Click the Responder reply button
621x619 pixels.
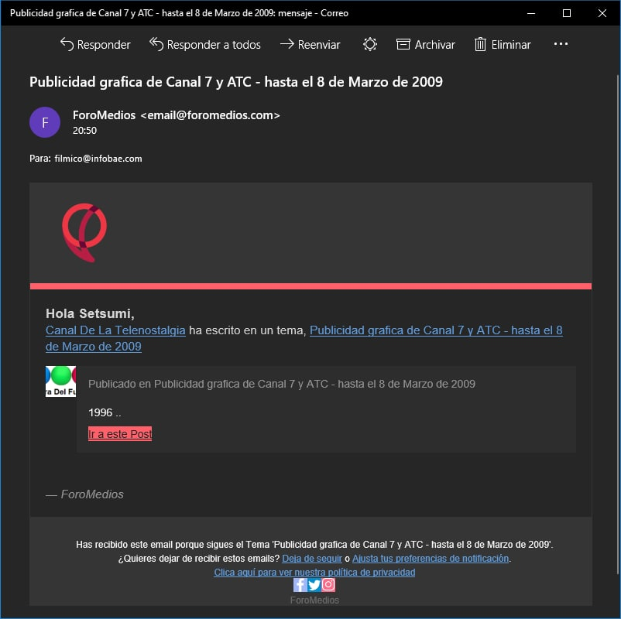point(95,45)
